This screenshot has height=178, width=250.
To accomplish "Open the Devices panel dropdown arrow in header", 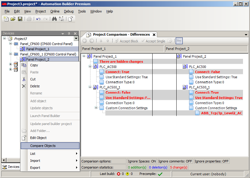I will point(63,34).
